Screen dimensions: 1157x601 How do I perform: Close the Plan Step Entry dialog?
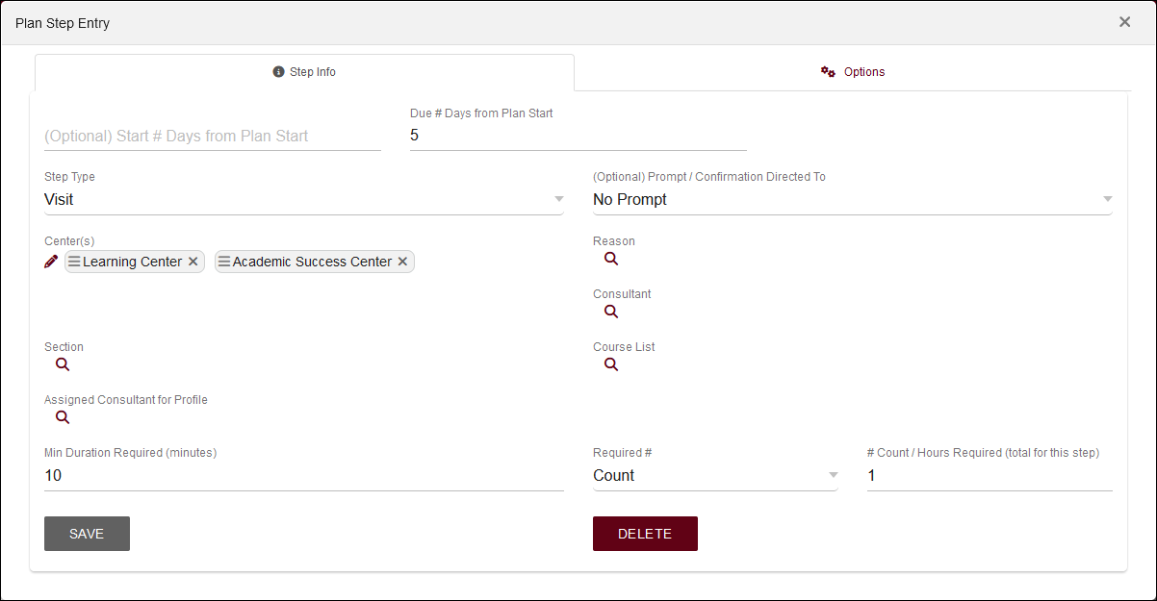pos(1124,22)
